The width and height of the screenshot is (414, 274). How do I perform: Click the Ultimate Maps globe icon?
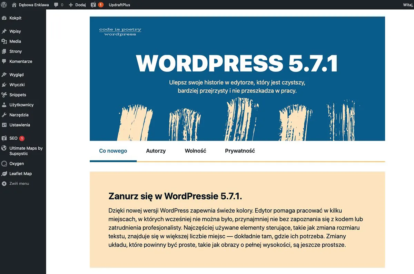tap(4, 148)
